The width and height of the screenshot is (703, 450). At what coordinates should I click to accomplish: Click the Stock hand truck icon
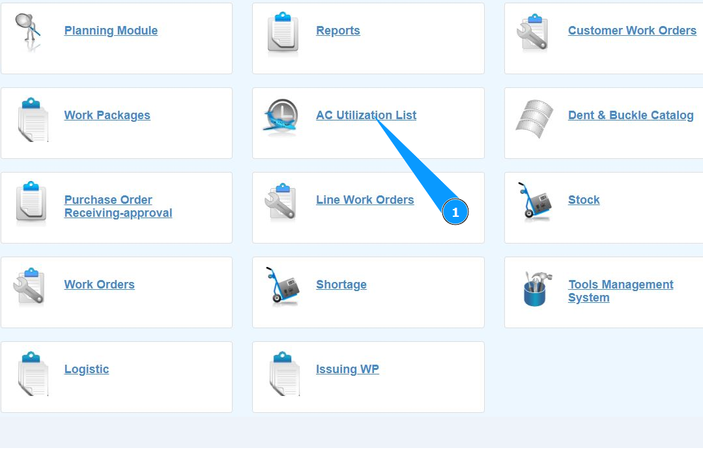534,201
